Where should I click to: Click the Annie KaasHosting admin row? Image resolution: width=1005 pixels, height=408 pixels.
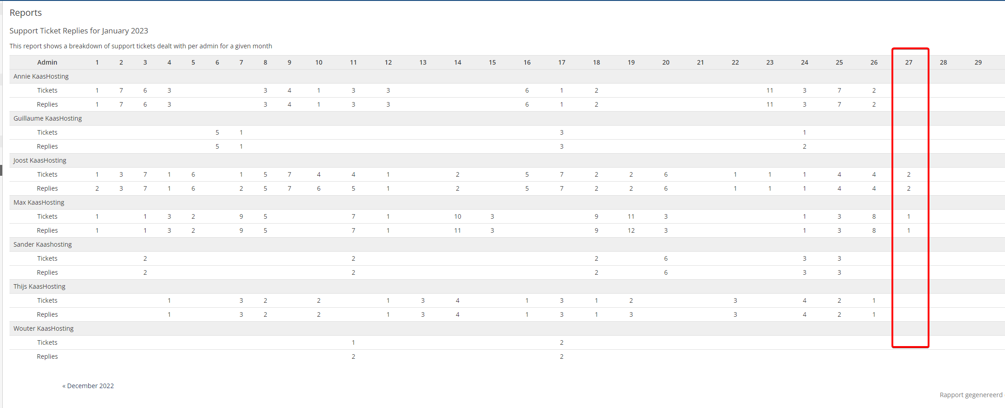(41, 76)
